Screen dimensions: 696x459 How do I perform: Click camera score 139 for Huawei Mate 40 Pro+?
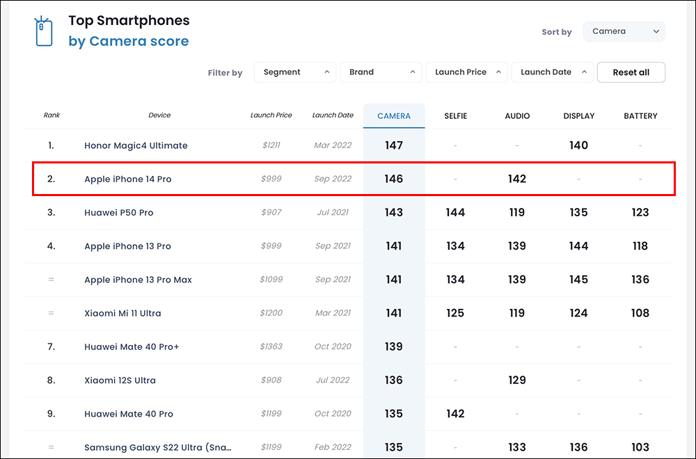[x=394, y=346]
